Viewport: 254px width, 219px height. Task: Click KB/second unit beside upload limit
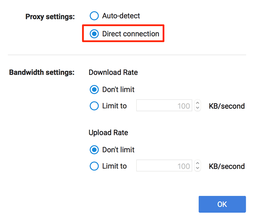[x=227, y=166]
